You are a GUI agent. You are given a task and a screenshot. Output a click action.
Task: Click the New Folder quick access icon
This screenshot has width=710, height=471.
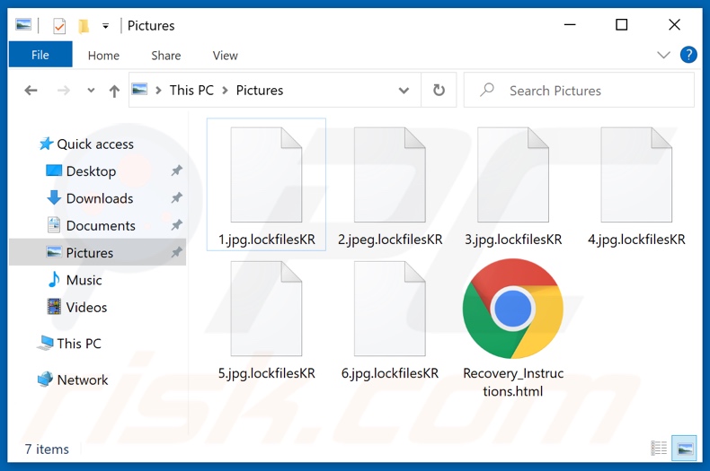[x=84, y=26]
